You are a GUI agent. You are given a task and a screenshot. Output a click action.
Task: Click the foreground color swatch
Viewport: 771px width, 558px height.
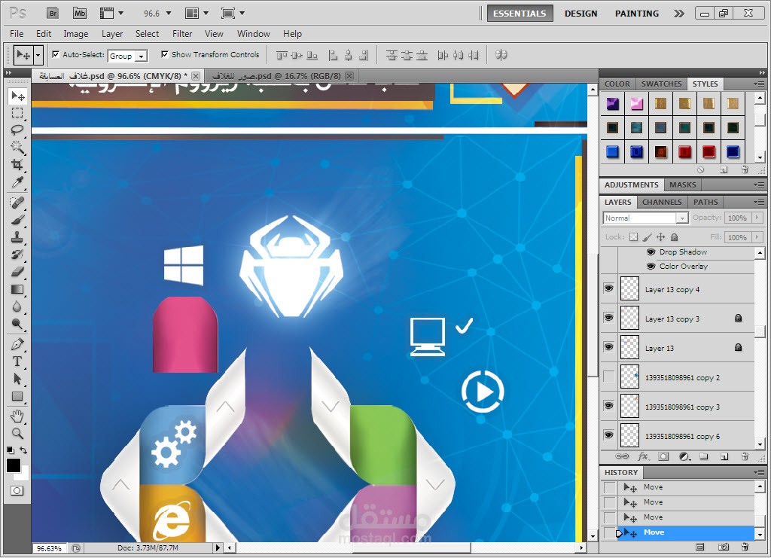pyautogui.click(x=14, y=465)
